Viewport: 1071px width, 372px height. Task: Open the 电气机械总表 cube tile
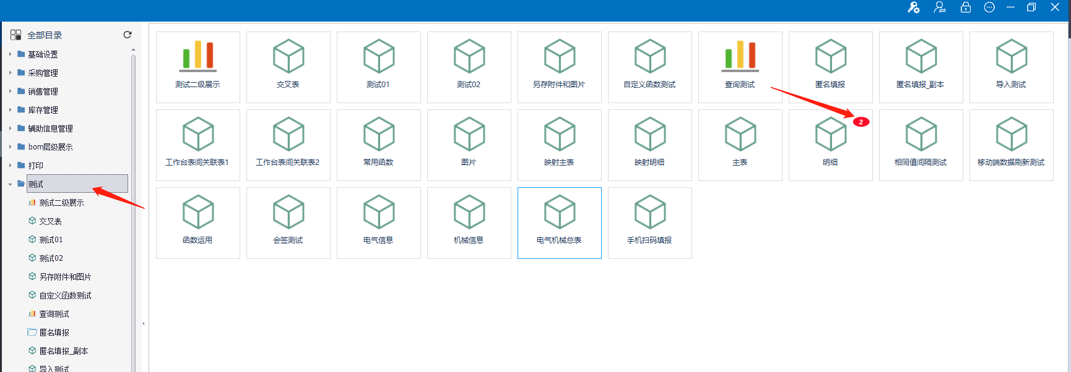coord(559,222)
